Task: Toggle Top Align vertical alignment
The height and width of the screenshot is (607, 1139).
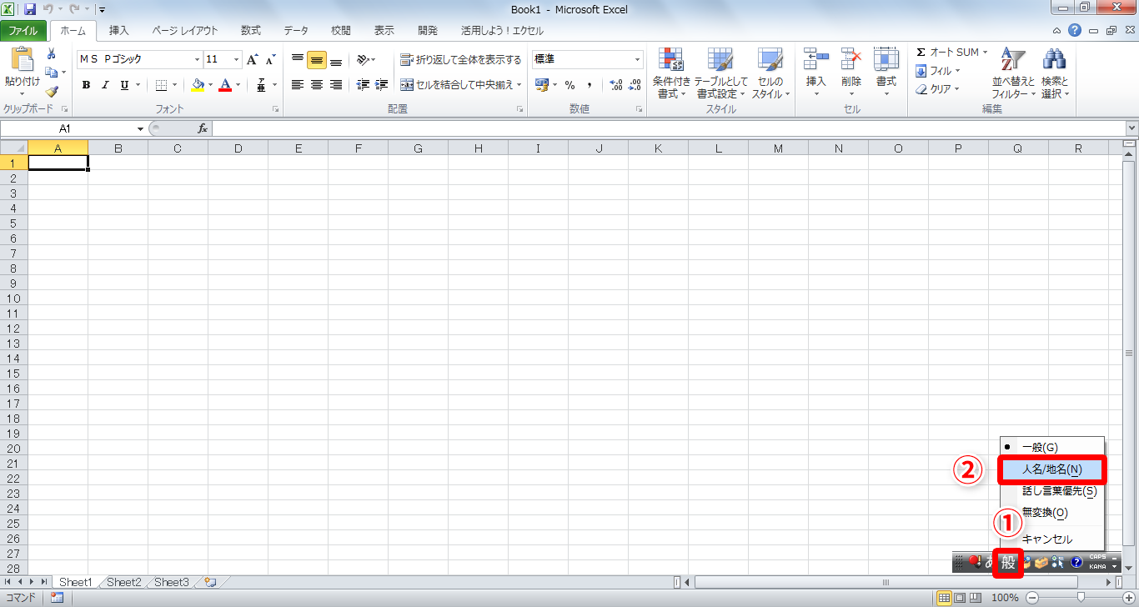Action: tap(298, 59)
